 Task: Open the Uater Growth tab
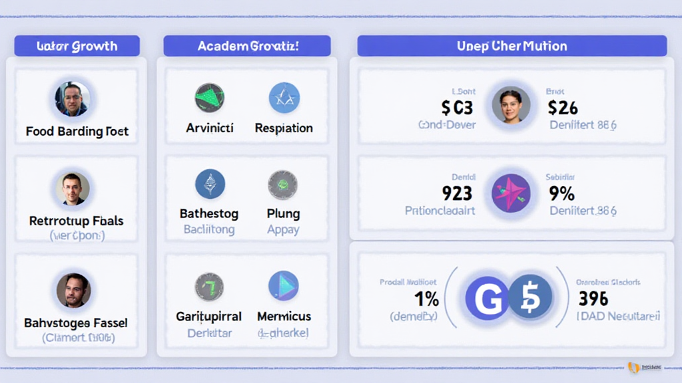pyautogui.click(x=77, y=46)
